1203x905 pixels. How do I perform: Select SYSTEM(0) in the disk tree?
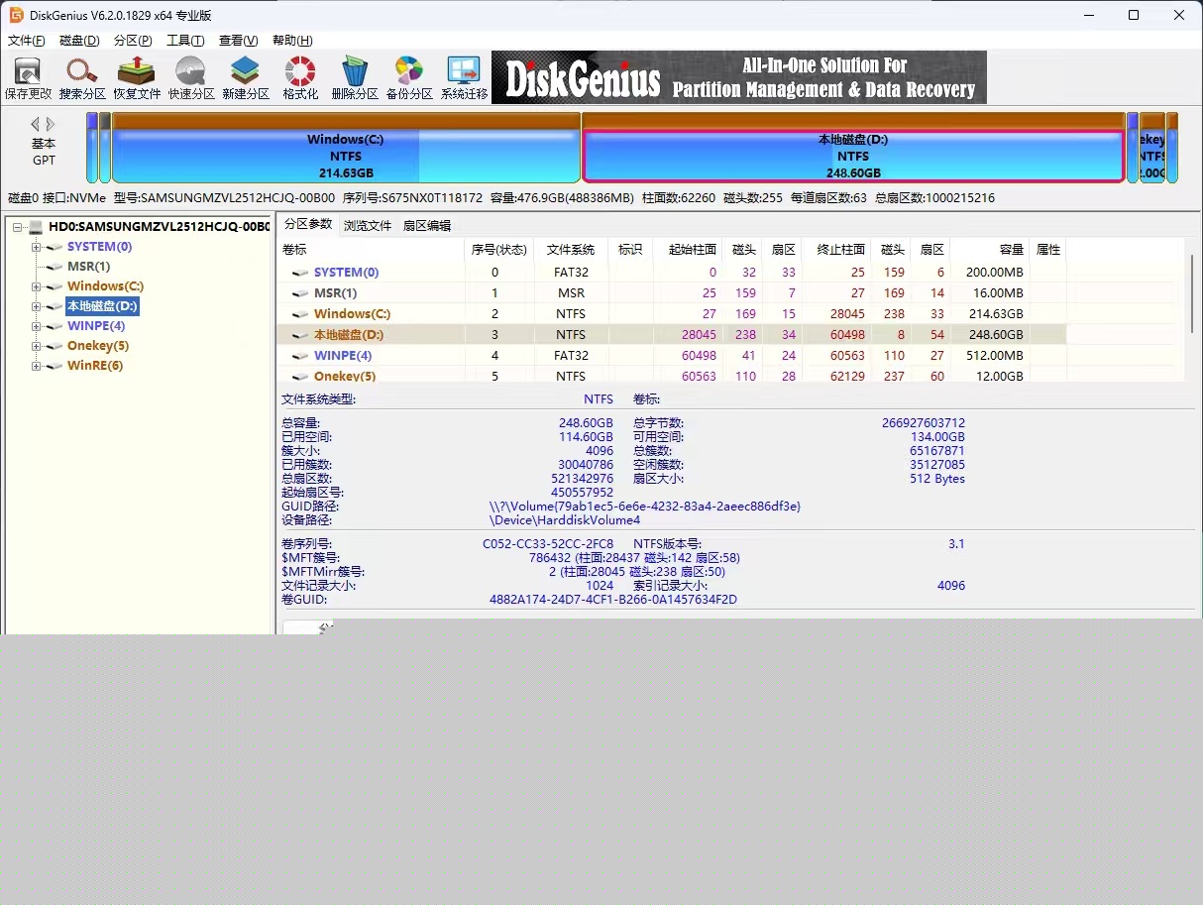click(x=99, y=247)
